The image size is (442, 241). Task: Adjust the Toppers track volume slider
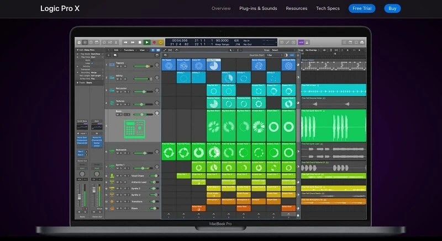coord(143,66)
